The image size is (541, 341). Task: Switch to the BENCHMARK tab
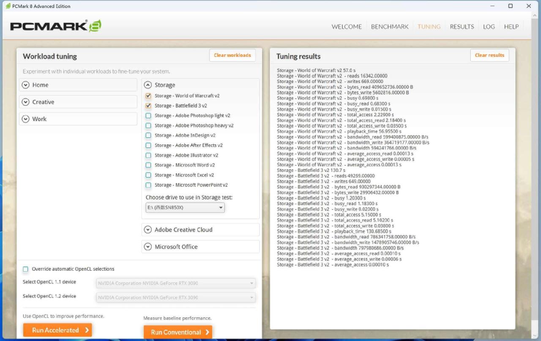pos(390,27)
